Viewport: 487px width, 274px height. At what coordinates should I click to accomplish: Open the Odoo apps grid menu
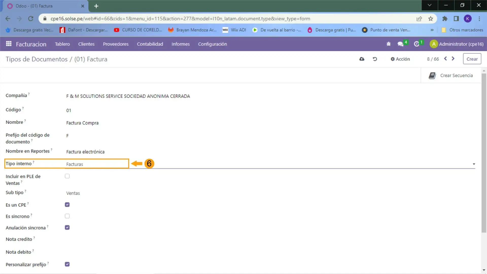9,44
